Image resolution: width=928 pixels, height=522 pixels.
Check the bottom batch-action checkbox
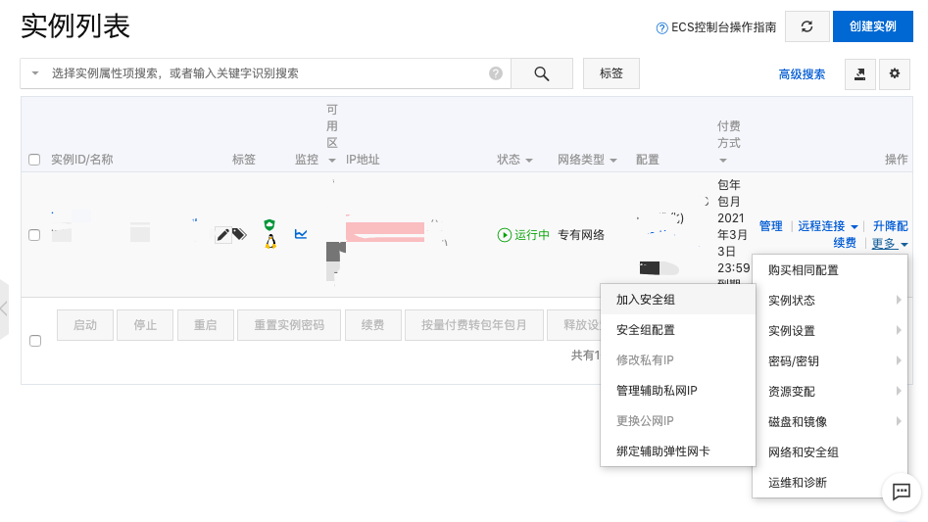pos(35,341)
